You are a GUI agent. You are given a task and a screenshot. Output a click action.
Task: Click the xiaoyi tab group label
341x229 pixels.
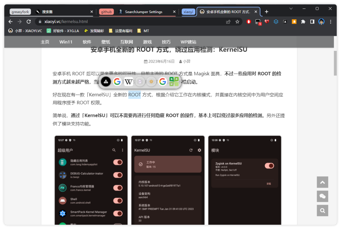tap(188, 12)
